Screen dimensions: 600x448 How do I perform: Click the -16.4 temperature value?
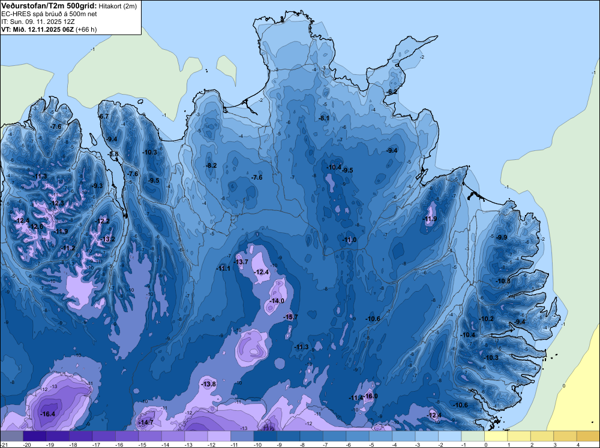pos(48,414)
